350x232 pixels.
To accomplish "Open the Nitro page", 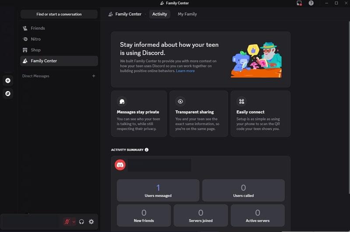I will coord(59,39).
